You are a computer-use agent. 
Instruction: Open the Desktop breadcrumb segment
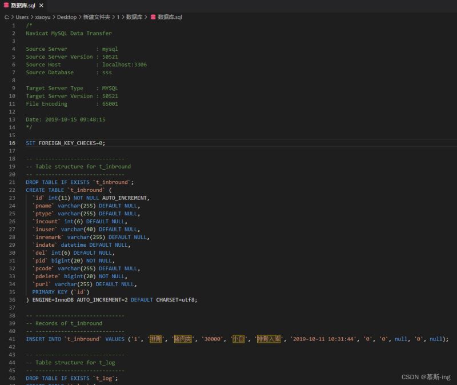point(67,17)
